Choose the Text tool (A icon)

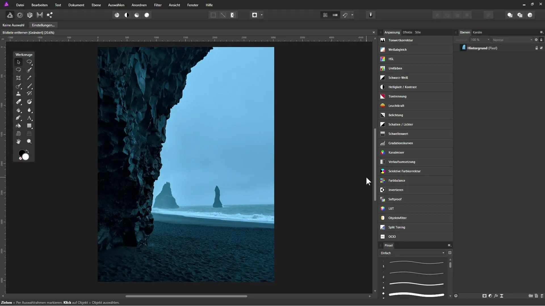point(29,118)
